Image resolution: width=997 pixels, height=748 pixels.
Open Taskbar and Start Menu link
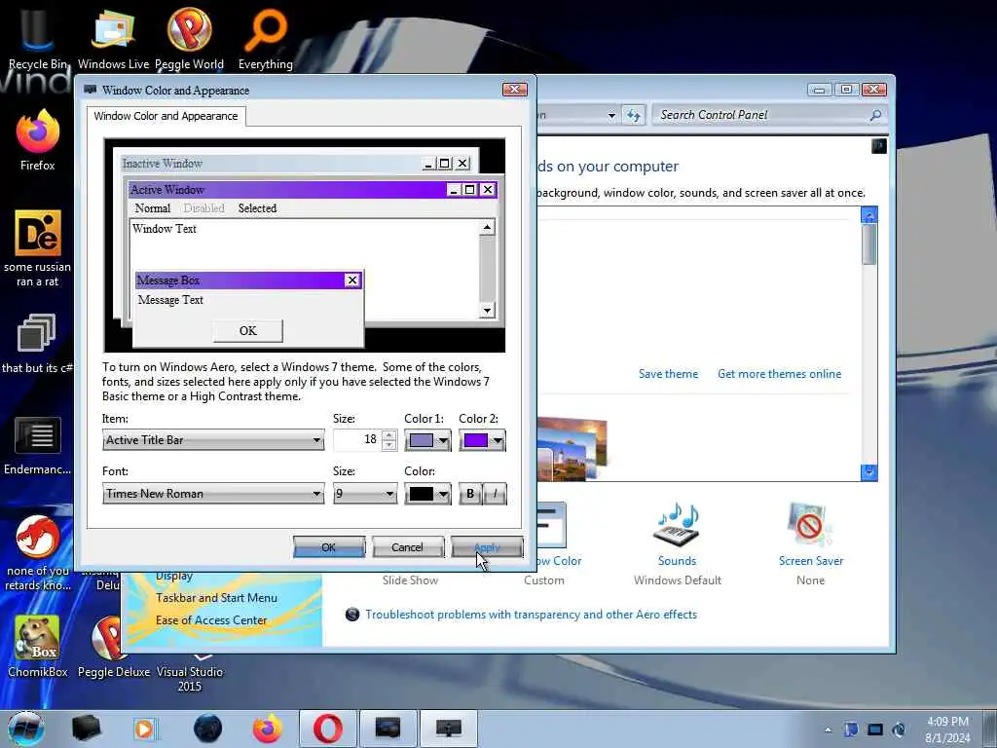216,598
